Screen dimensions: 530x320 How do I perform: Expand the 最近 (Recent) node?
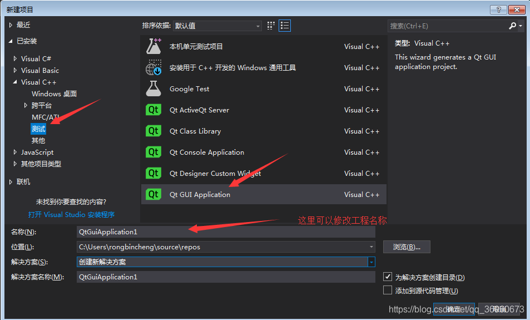pyautogui.click(x=11, y=25)
